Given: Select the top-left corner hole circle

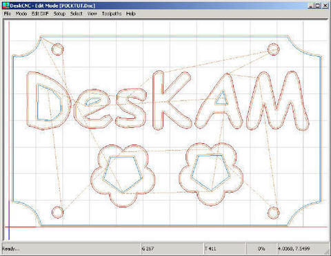Looking at the screenshot, I should [x=57, y=50].
